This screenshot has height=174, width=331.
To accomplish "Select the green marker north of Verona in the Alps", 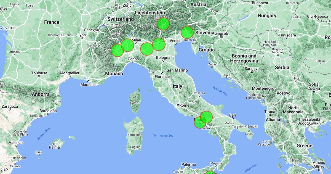I will coord(163,24).
